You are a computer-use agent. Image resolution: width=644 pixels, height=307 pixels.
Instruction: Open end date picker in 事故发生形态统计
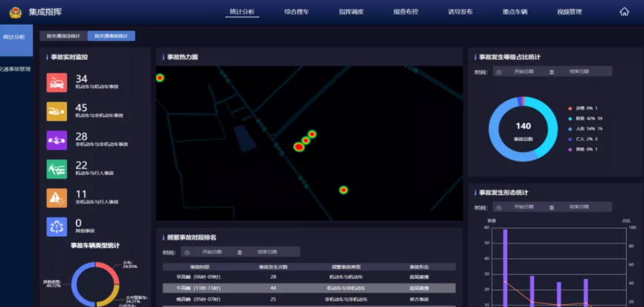[x=579, y=207]
